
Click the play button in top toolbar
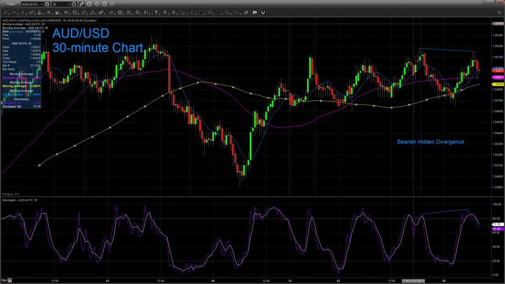point(96,4)
